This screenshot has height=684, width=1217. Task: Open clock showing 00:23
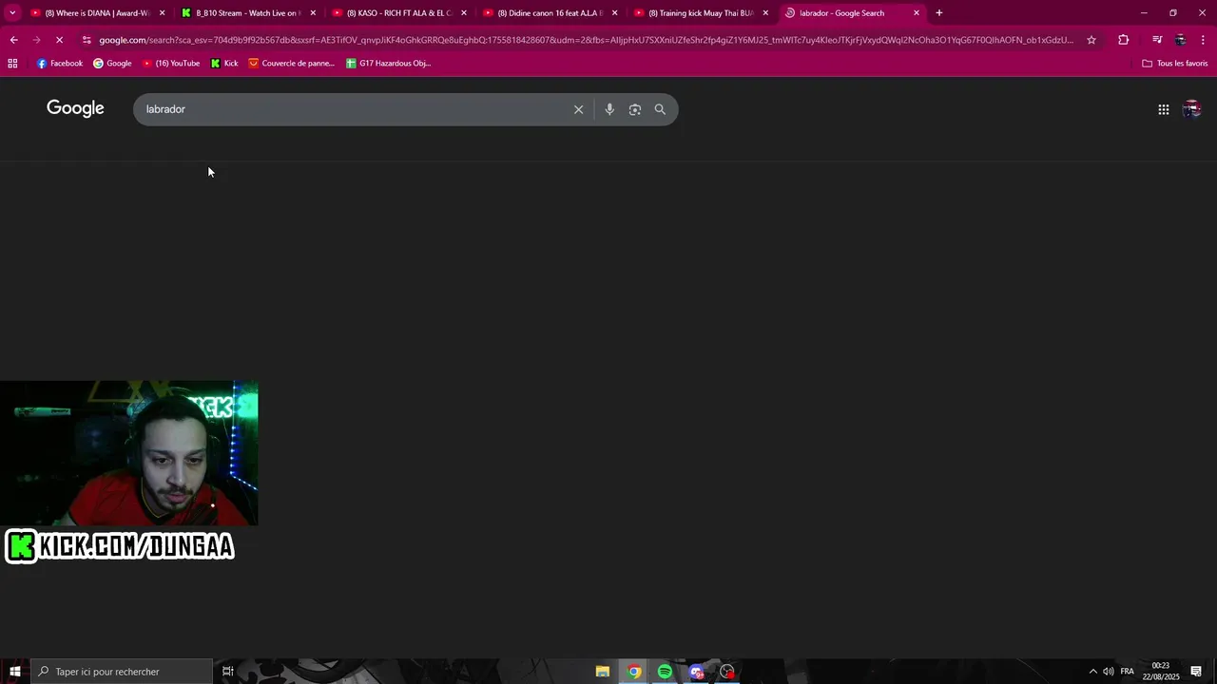point(1161,672)
